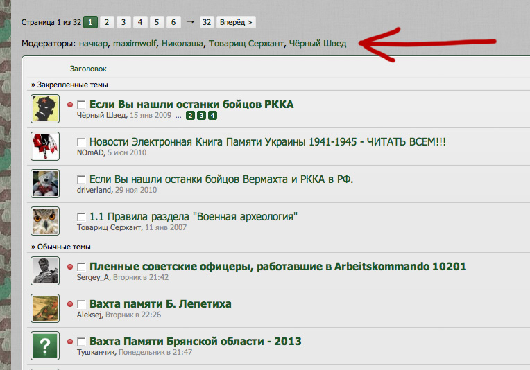Viewport: 530px width, 370px height.
Task: Open page 3 of the РККА remains topic
Action: (201, 116)
